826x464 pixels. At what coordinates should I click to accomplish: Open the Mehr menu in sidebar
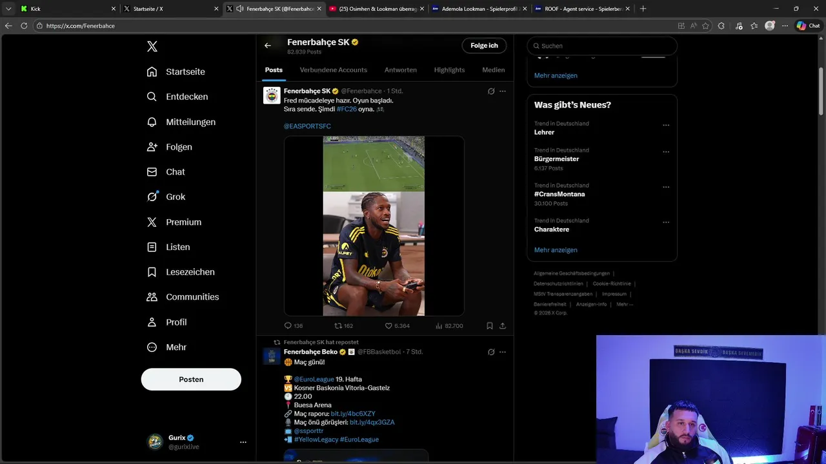click(166, 347)
